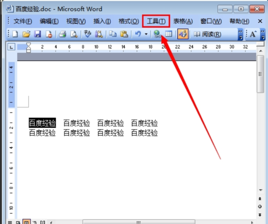This screenshot has height=224, width=268.
Task: Open the 编辑(E) menu
Action: [49, 21]
